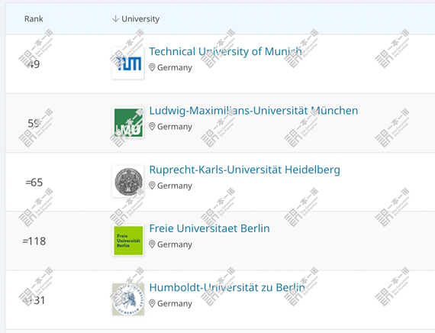Open the Heidelberg University seal logo
The width and height of the screenshot is (435, 333).
click(x=128, y=181)
